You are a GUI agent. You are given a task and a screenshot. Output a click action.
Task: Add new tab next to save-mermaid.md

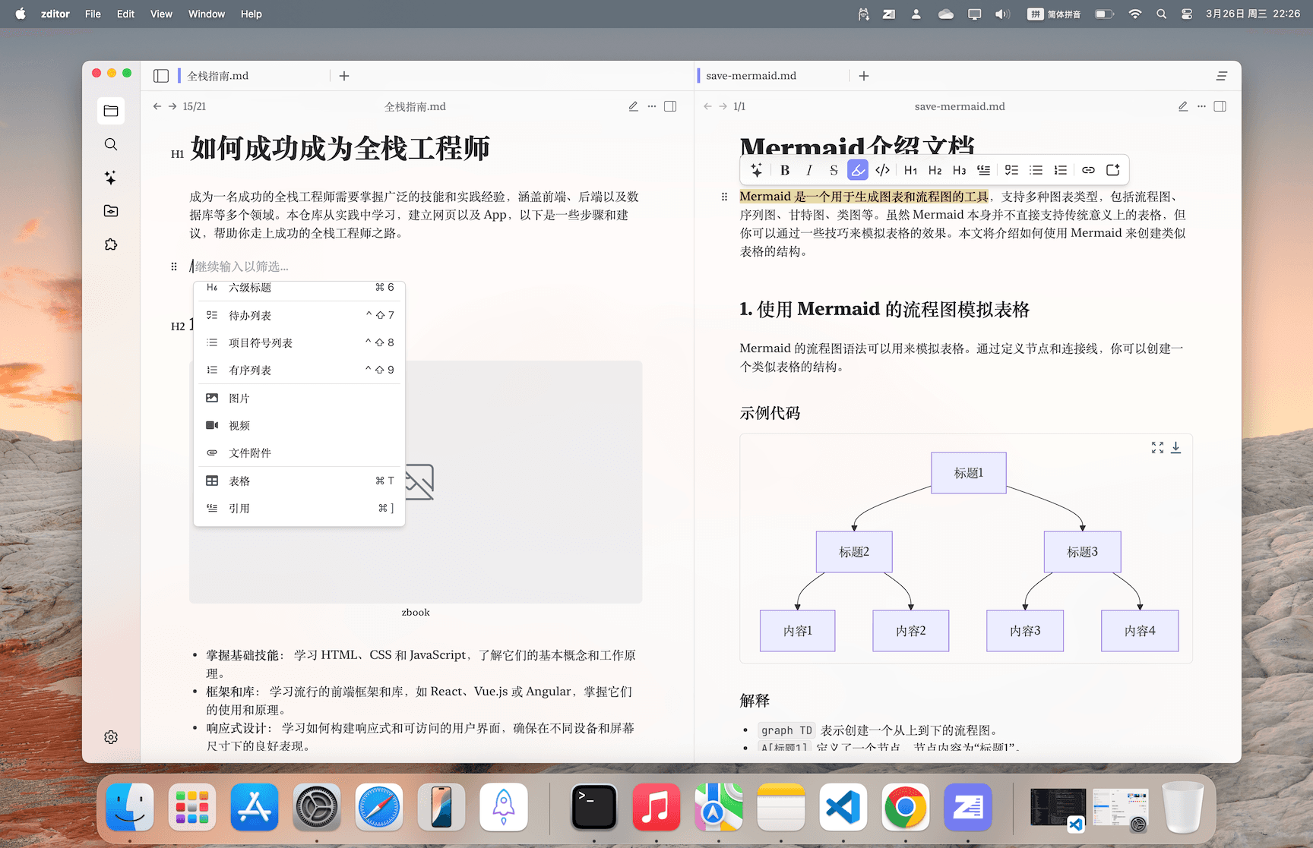(864, 76)
